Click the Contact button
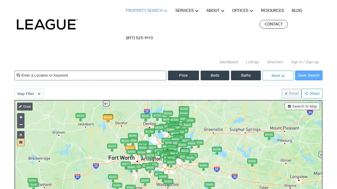The image size is (337, 189). click(274, 24)
